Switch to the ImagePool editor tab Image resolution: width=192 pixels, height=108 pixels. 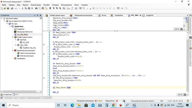(x=149, y=15)
